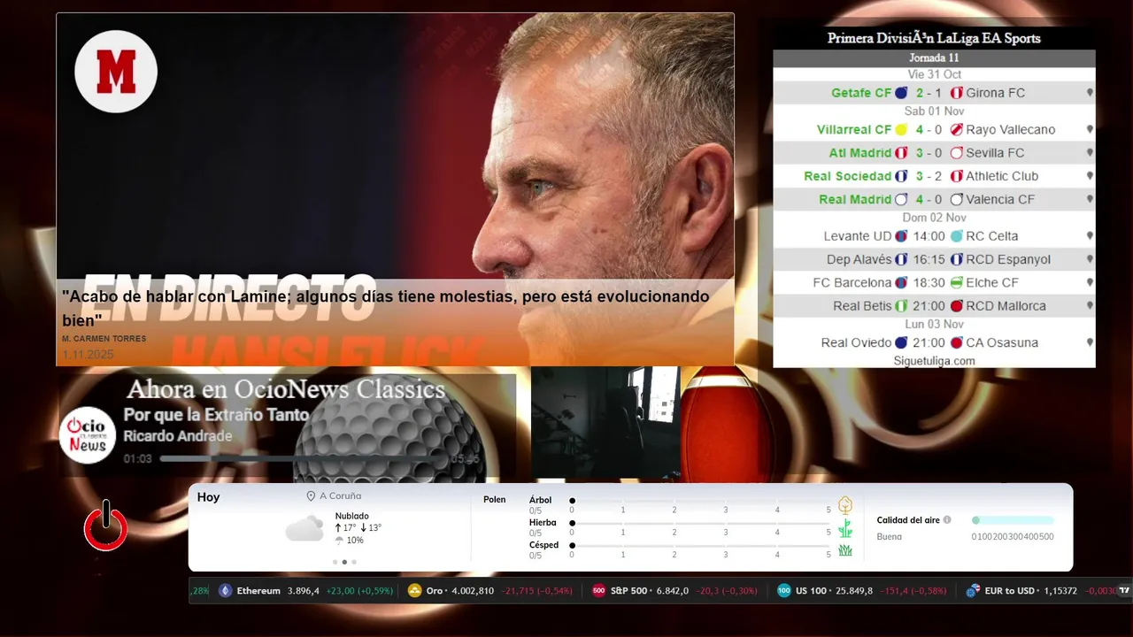This screenshot has width=1133, height=637.
Task: Click the umbrella icon next to 10%
Action: coord(339,540)
